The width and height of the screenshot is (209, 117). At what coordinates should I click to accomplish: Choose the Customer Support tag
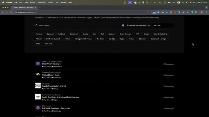pos(53,39)
